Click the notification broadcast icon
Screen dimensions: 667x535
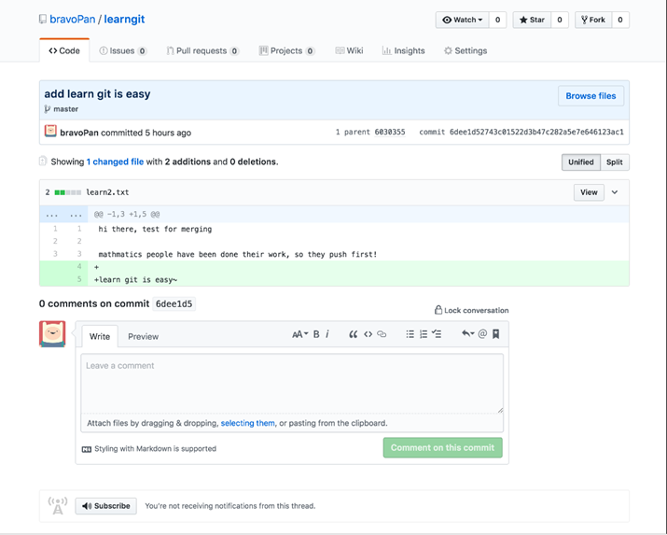[x=58, y=506]
